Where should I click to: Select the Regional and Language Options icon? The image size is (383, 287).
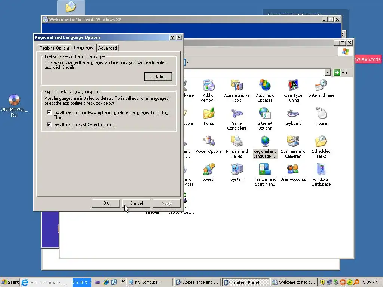265,146
